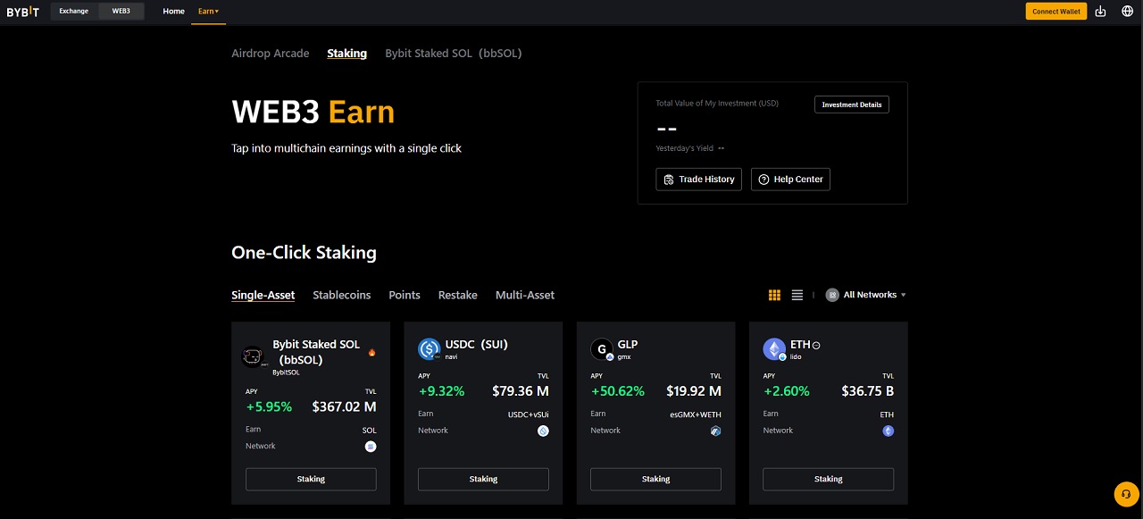Viewport: 1143px width, 519px height.
Task: Open the Airdrop Arcade tab
Action: click(x=271, y=53)
